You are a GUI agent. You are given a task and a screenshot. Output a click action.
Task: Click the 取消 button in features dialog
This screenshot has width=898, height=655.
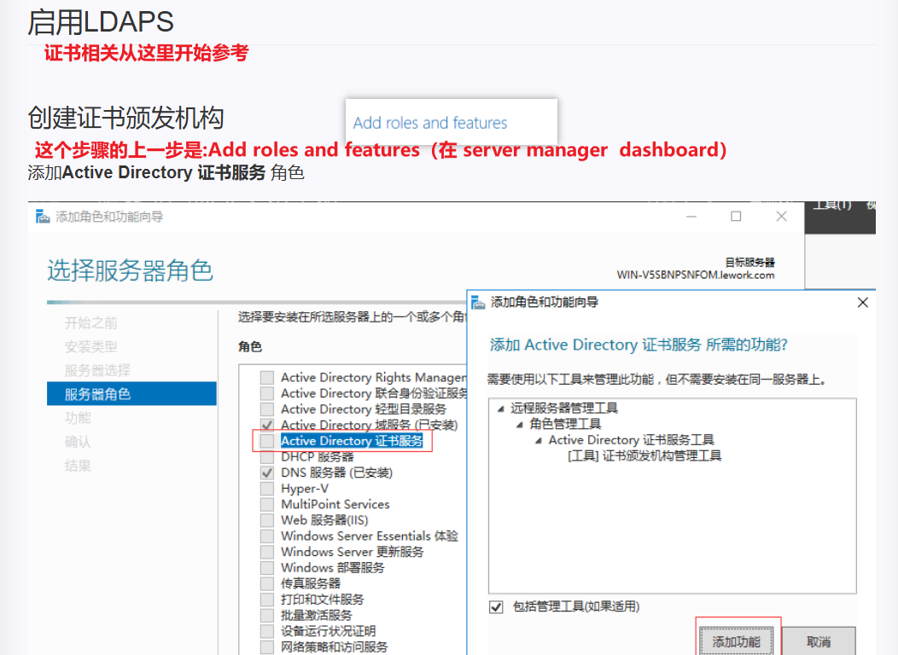point(819,642)
